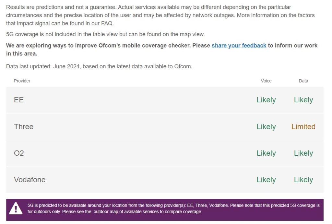
Task: Click the 5G coverage not included note
Action: point(105,34)
